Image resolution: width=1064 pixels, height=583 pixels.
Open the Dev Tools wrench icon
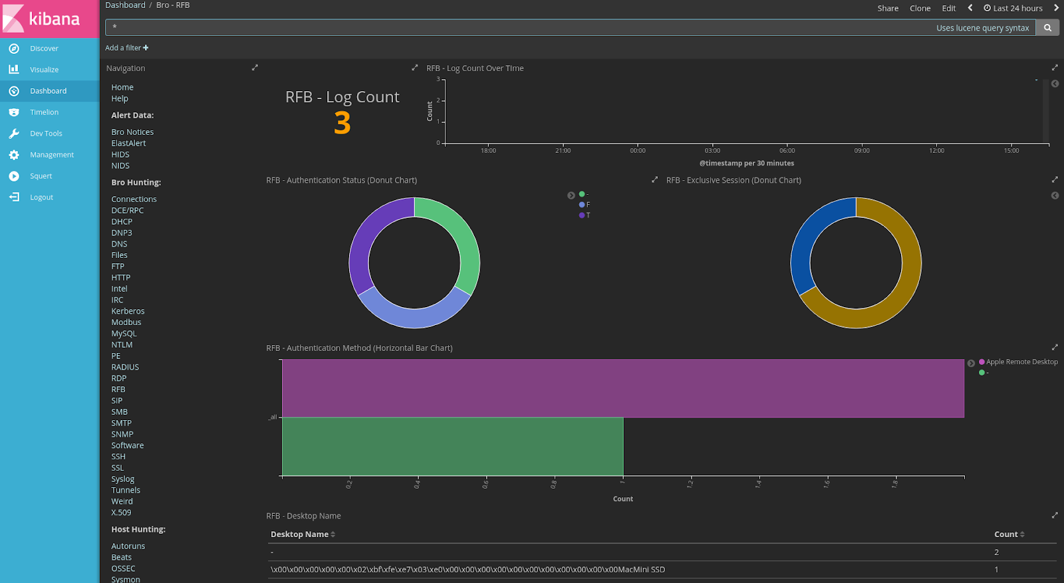[14, 134]
